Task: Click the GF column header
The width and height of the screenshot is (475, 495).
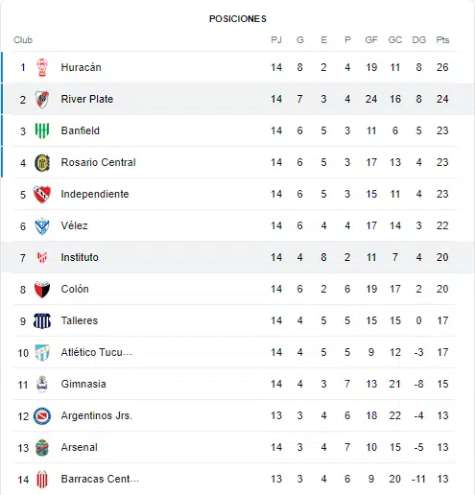Action: 371,40
